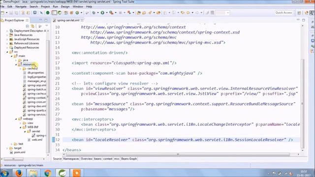Open Firefox from the taskbar
The image size is (315, 177).
(19, 173)
